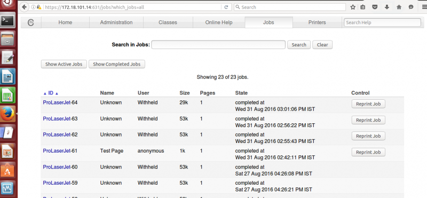This screenshot has width=427, height=198.
Task: Open the bookmarks list icon
Action: 363,7
